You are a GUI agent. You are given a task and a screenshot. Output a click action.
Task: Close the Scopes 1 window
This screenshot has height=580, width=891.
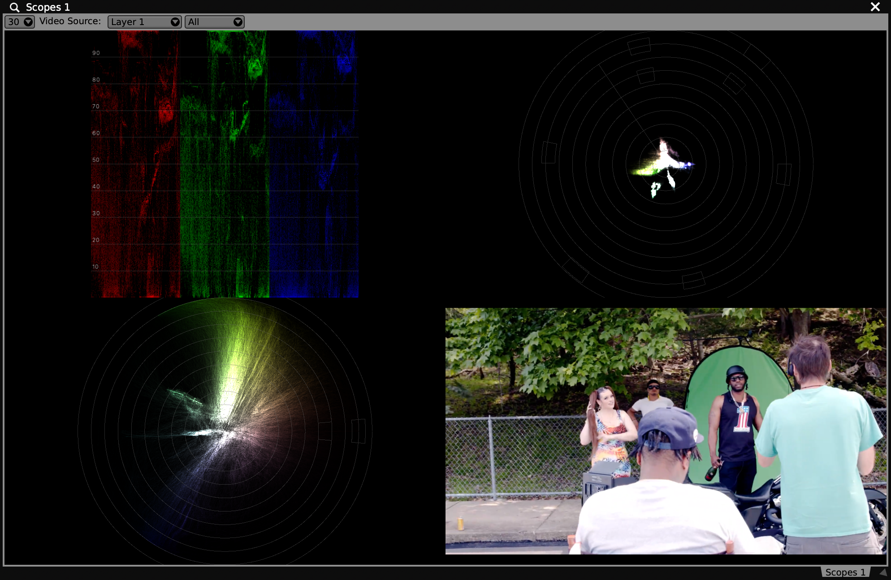coord(875,7)
